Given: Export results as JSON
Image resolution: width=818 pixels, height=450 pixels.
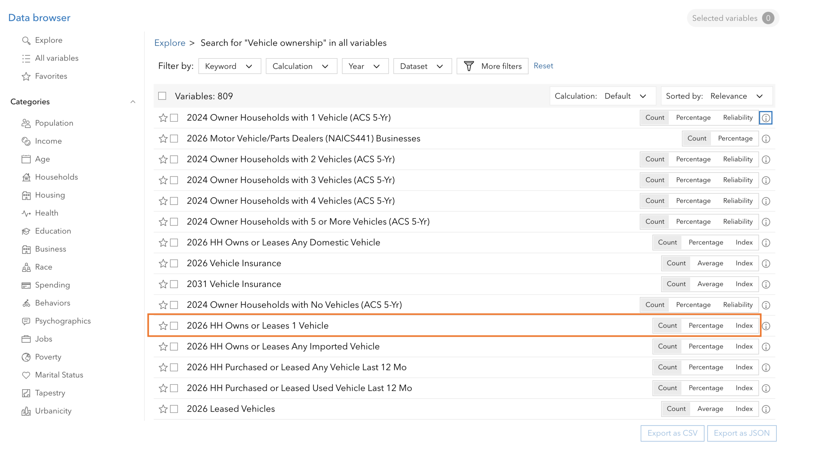Looking at the screenshot, I should point(741,433).
